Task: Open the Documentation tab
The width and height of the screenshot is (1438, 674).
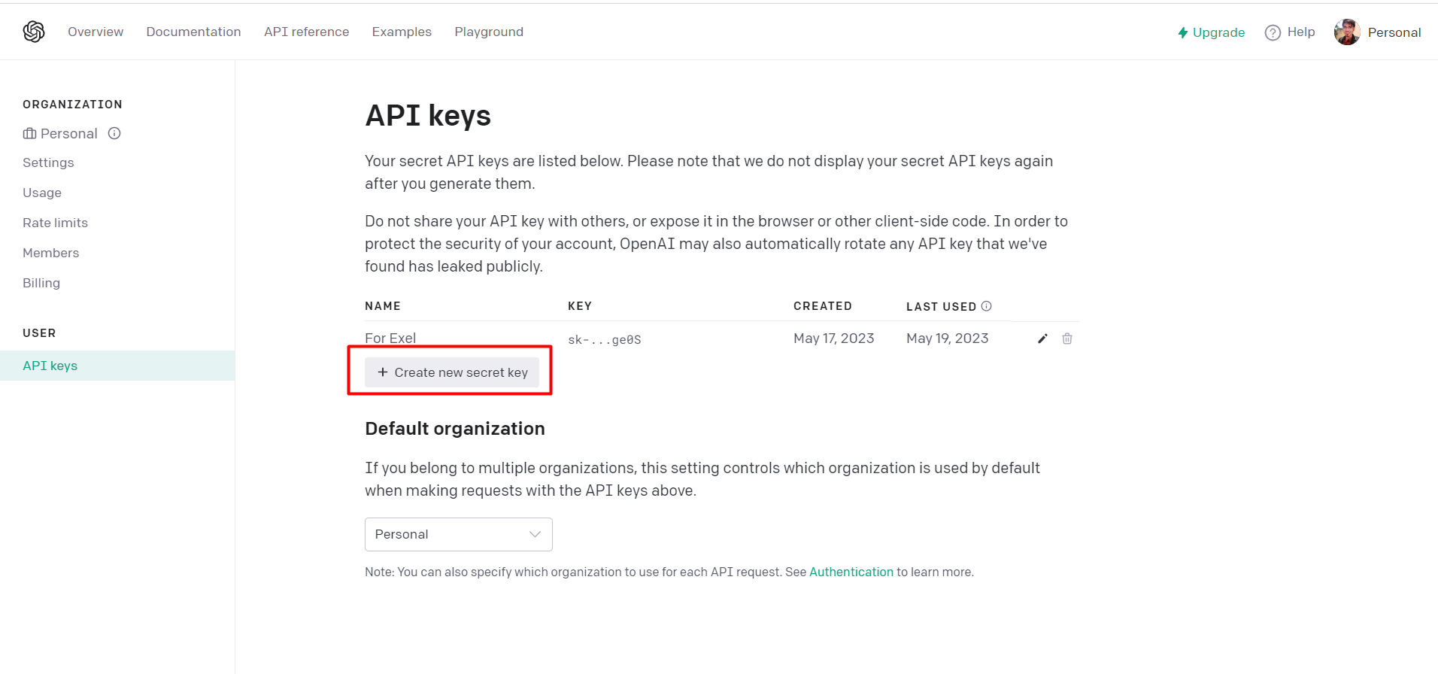Action: tap(193, 32)
